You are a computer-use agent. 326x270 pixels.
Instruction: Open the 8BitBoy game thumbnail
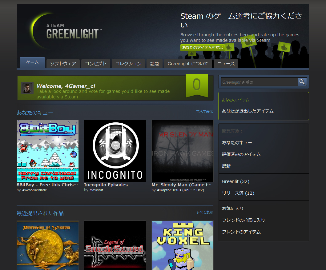pyautogui.click(x=48, y=151)
